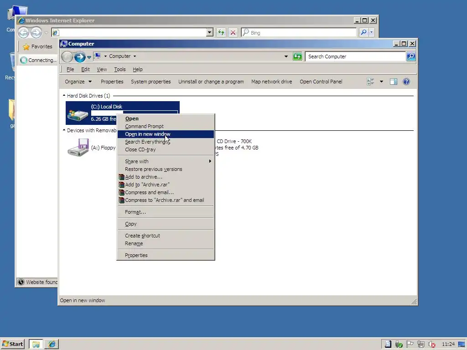Choose Command Prompt in context menu

click(x=166, y=126)
